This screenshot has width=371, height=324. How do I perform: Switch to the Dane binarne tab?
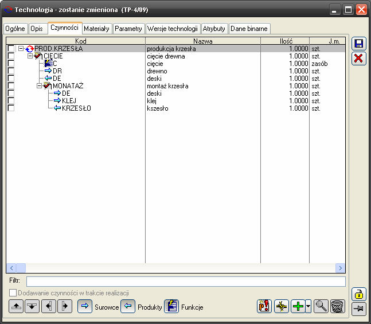click(x=249, y=29)
